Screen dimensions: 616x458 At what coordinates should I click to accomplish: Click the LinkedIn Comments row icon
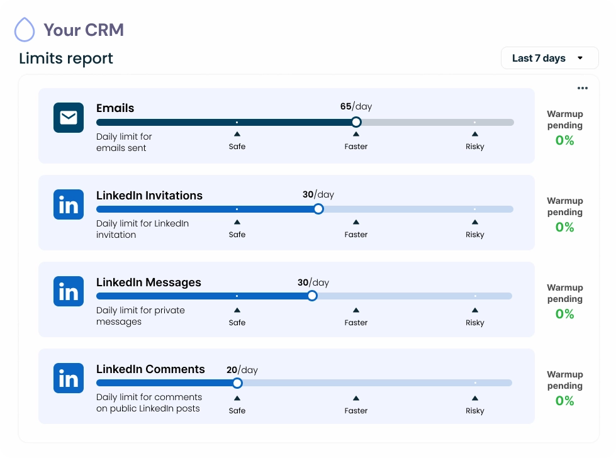(69, 378)
